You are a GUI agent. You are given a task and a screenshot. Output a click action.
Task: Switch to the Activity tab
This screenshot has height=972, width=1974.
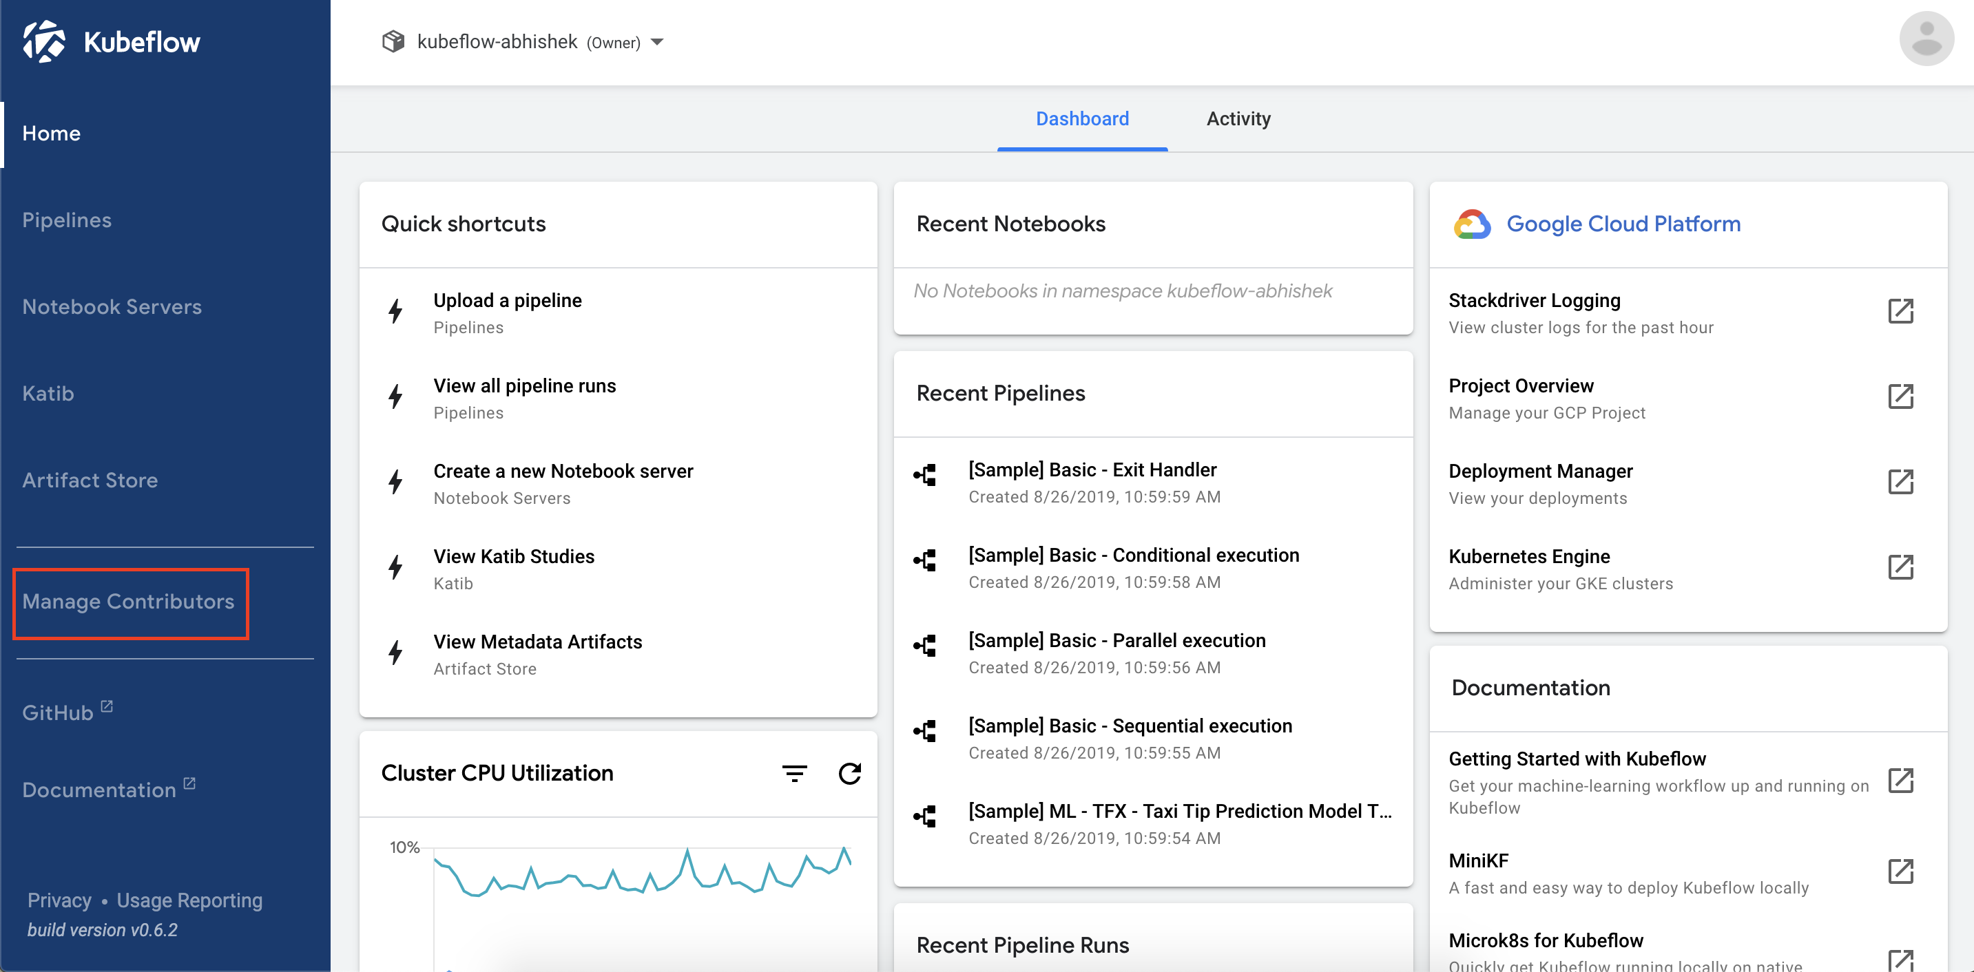(x=1238, y=118)
